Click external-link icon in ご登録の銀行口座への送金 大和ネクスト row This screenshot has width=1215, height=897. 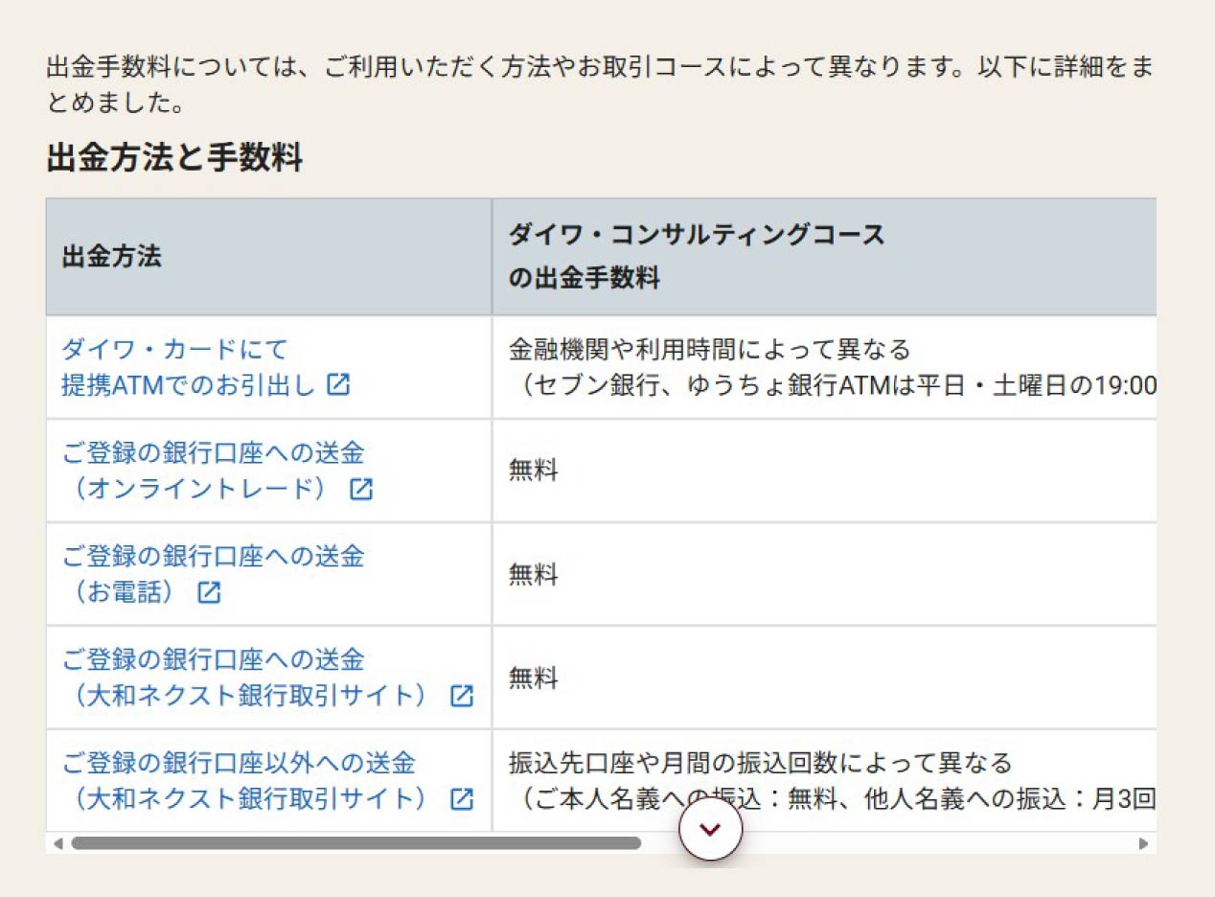click(462, 696)
